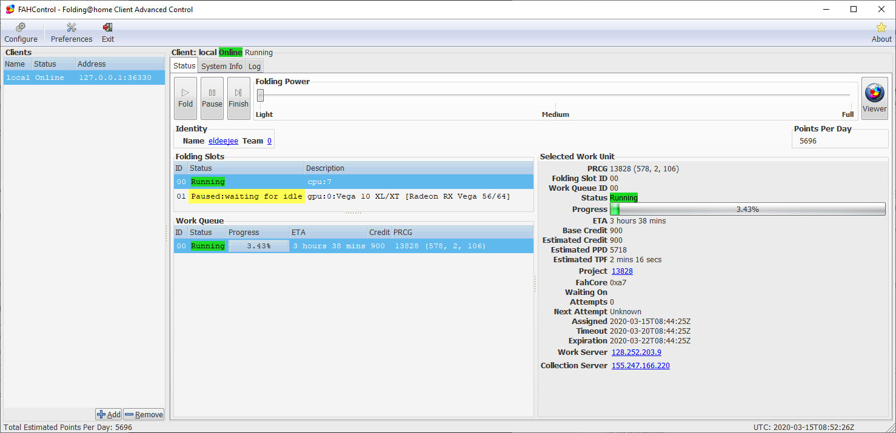
Task: Click the Expiration value 2020-03-22T08:44:25Z
Action: [650, 341]
